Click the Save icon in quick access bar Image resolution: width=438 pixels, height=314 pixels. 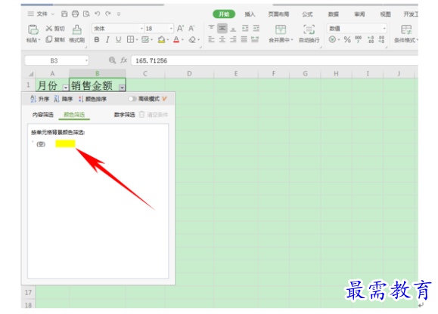point(64,14)
